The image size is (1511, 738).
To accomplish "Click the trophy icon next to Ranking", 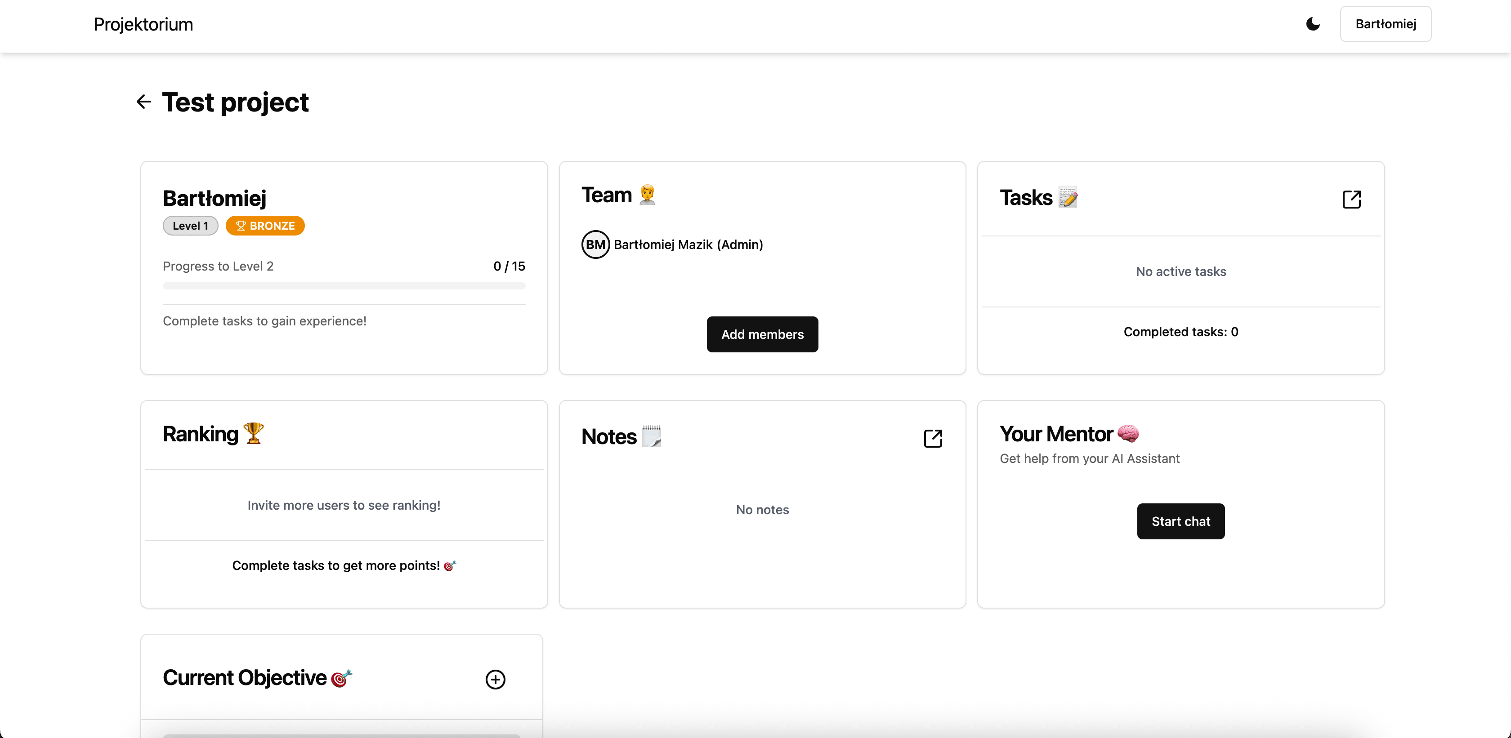I will tap(253, 434).
